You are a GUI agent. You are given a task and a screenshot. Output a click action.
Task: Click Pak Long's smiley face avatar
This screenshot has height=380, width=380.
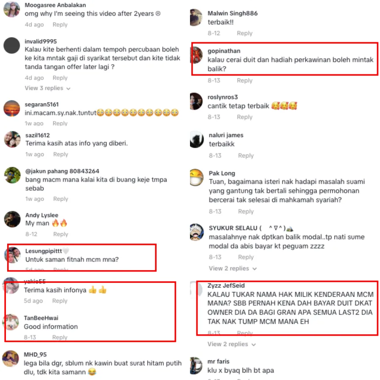coord(196,177)
